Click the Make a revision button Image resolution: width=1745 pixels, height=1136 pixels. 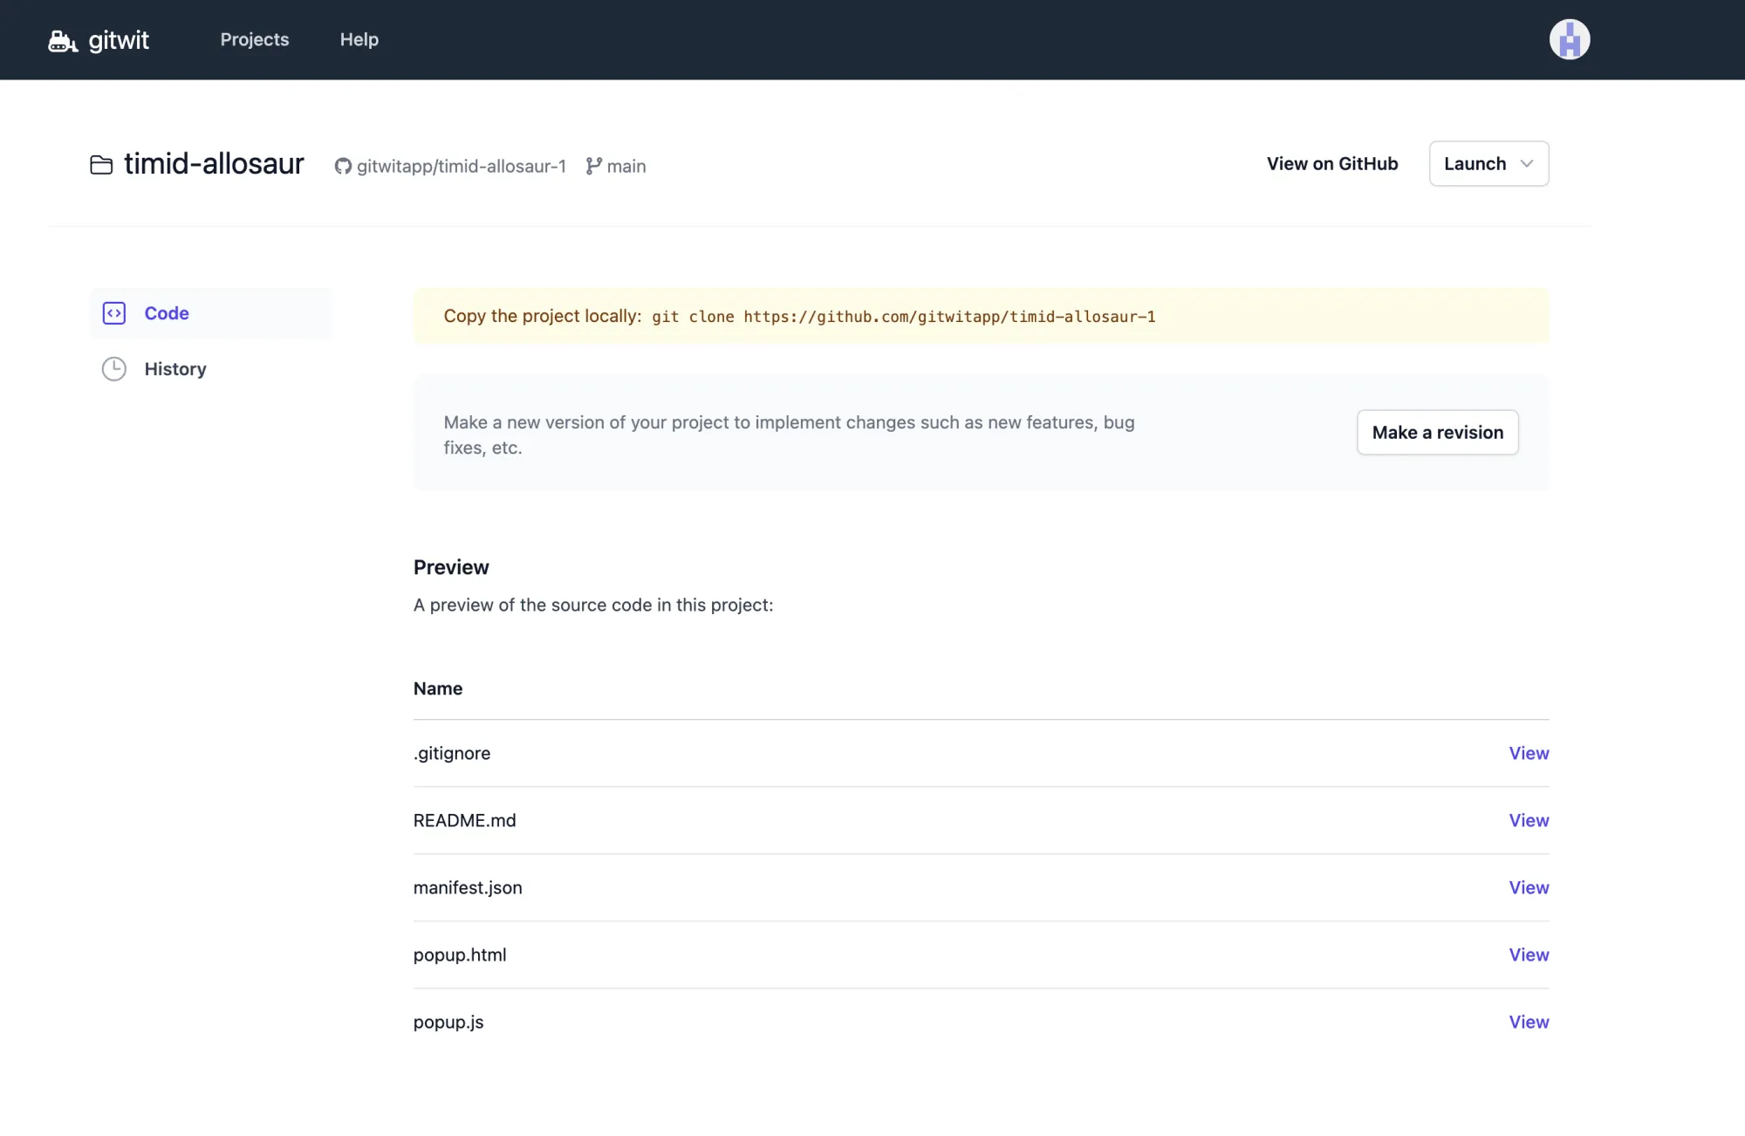coord(1437,432)
